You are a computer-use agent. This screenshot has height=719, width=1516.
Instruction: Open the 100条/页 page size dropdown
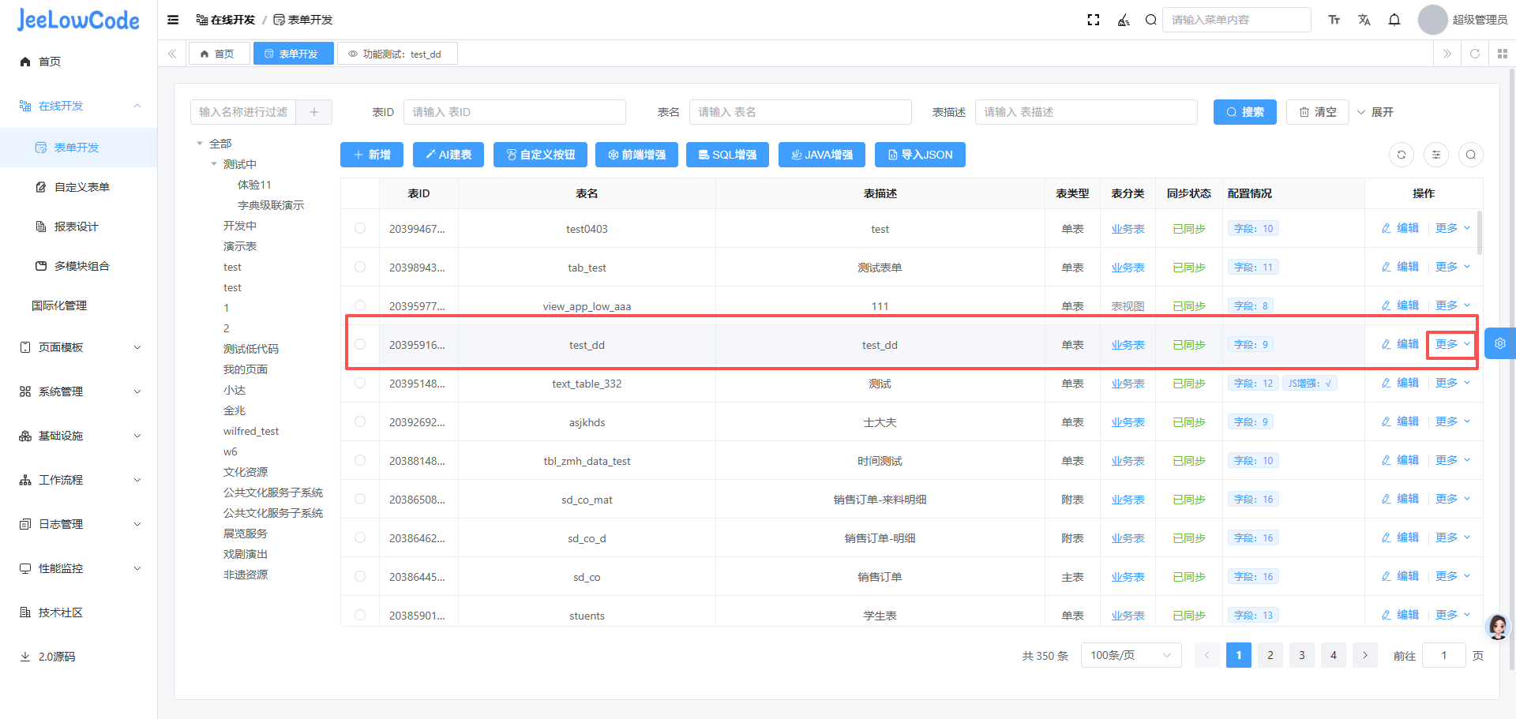click(x=1131, y=655)
